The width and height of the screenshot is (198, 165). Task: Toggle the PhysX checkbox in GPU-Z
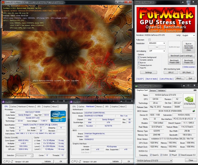click(170, 155)
